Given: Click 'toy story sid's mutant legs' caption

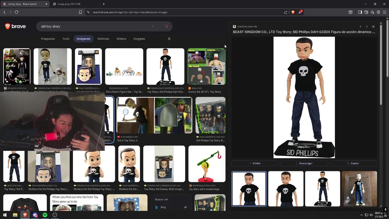Looking at the screenshot, I should [204, 189].
